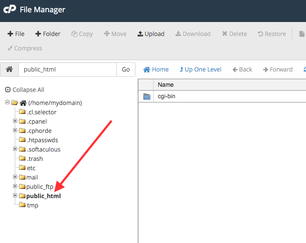The height and width of the screenshot is (243, 306).
Task: Expand the mail folder node
Action: pos(15,177)
